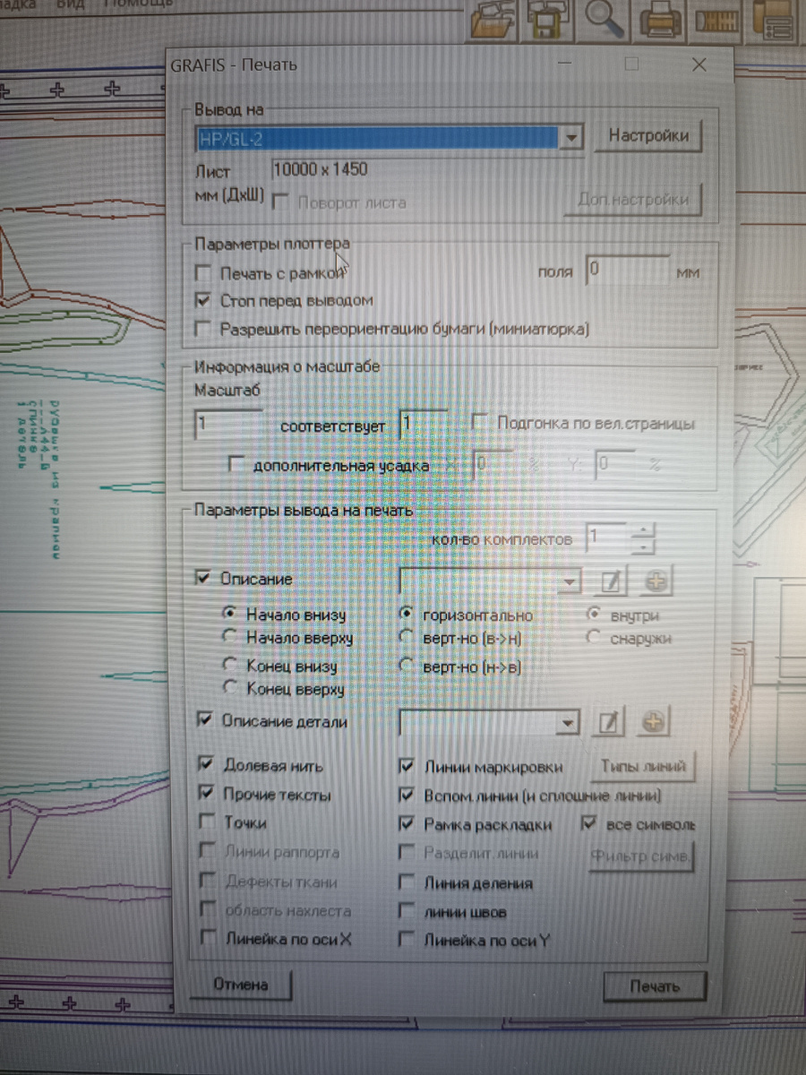Click pencil edit icon beside Описание детали dropdown
This screenshot has width=806, height=1075.
click(x=608, y=721)
